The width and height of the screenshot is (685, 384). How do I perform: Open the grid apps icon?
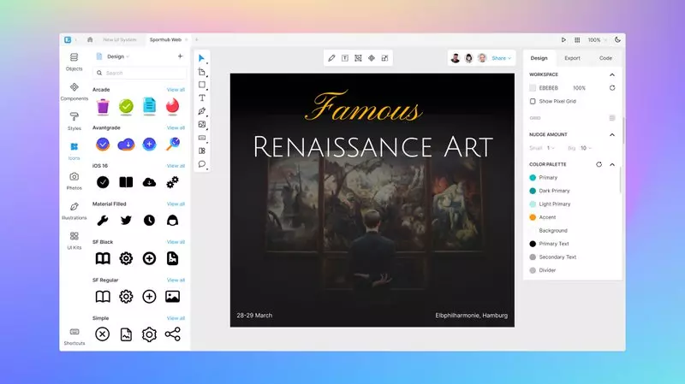point(577,39)
